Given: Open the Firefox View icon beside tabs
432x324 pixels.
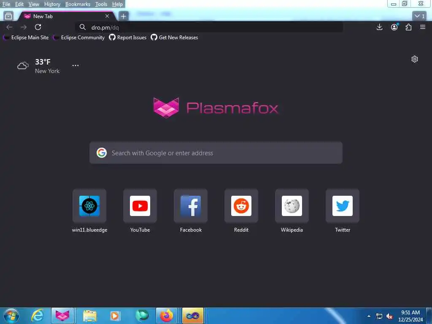Looking at the screenshot, I should tap(8, 16).
